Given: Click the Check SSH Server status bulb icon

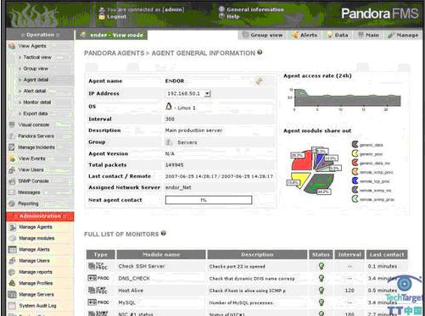Looking at the screenshot, I should pos(322,266).
